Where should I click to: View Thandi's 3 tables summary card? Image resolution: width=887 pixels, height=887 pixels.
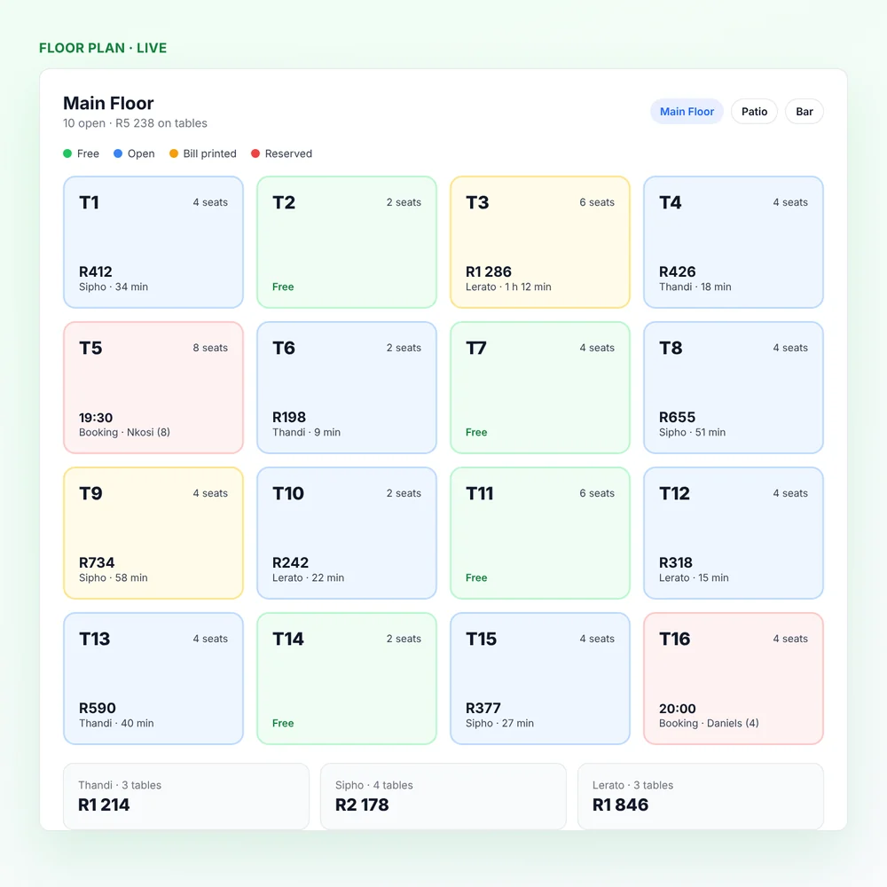coord(186,797)
